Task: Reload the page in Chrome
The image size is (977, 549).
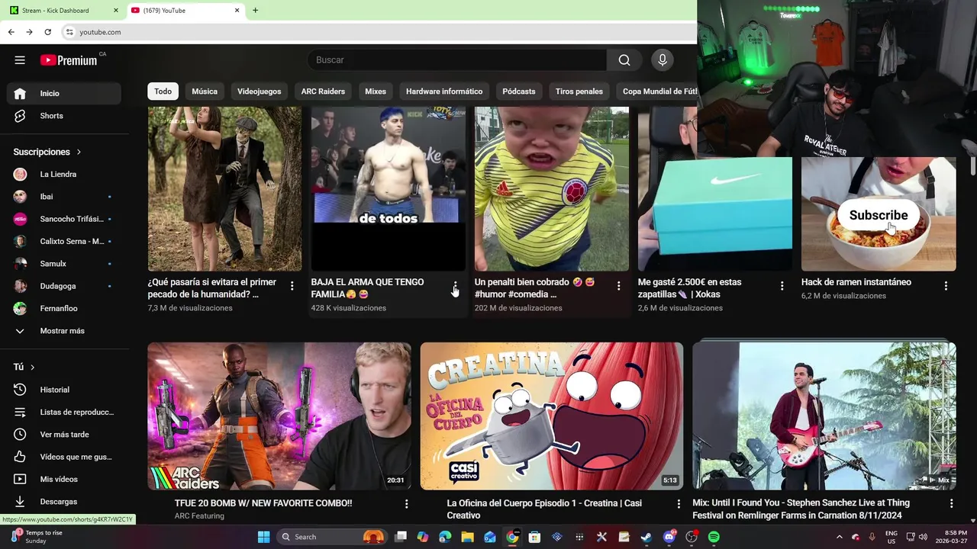Action: pos(48,32)
